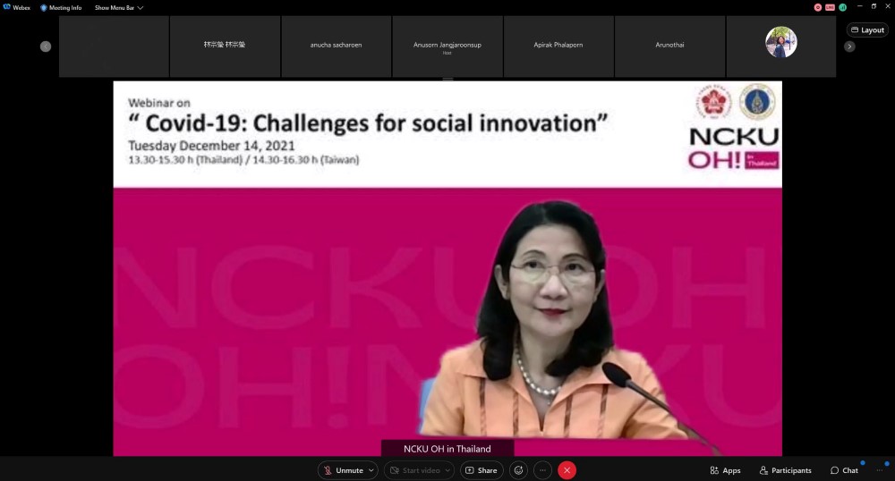The width and height of the screenshot is (895, 481).
Task: Start video camera
Action: 415,470
